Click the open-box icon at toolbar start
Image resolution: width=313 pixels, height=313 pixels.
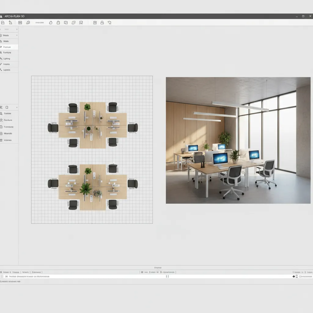coord(3,23)
